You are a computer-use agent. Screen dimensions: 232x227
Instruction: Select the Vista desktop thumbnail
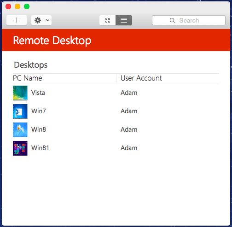(20, 93)
